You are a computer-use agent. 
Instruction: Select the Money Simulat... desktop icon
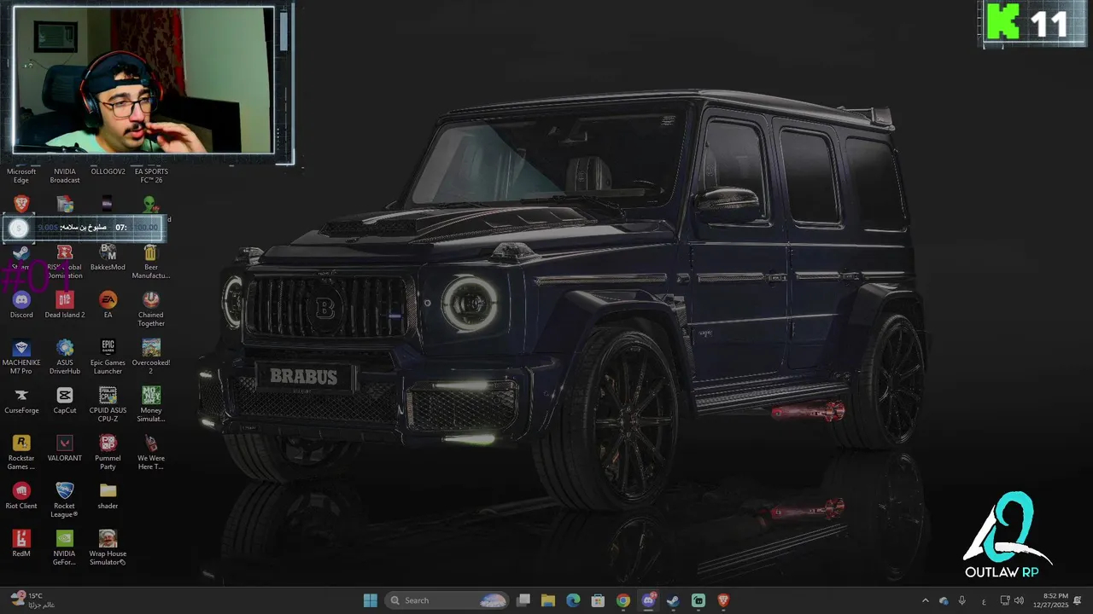pyautogui.click(x=150, y=404)
